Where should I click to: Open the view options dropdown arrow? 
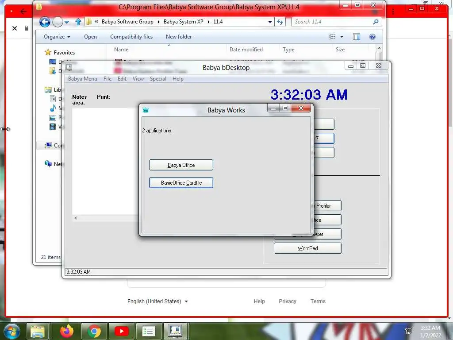[342, 37]
